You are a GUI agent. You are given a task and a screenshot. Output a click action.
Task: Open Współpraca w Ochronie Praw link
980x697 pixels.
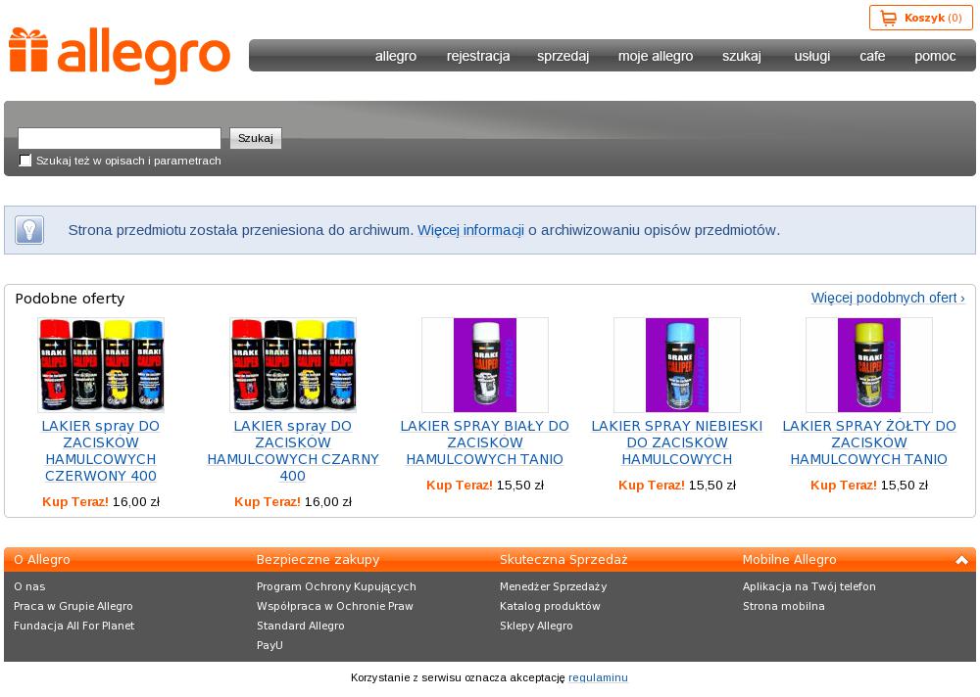pos(335,606)
